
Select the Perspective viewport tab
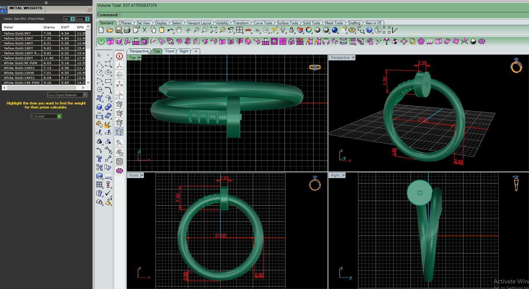point(139,51)
